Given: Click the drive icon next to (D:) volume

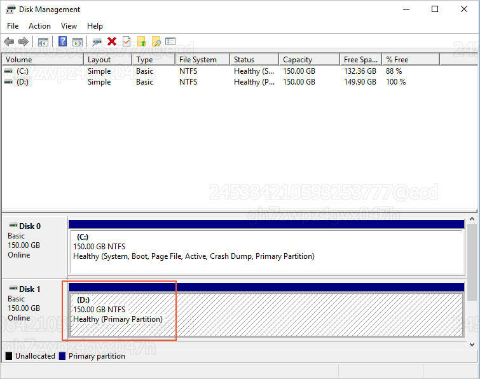Looking at the screenshot, I should pyautogui.click(x=8, y=82).
